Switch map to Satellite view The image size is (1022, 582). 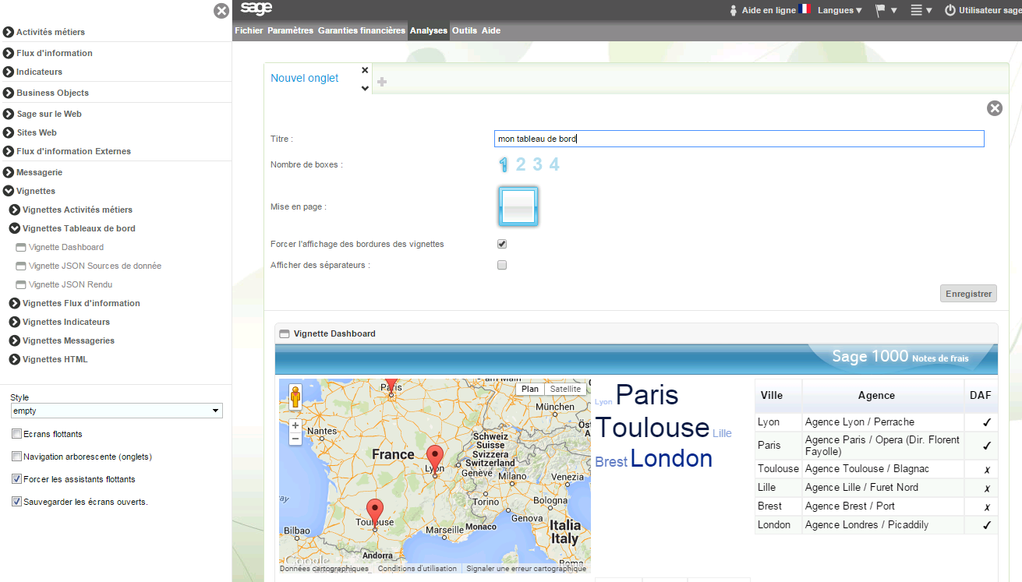[565, 389]
